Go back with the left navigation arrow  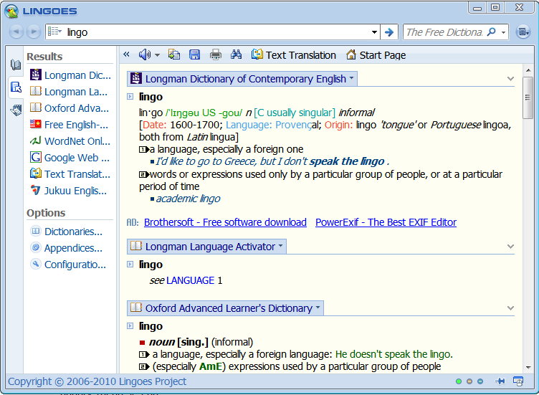pos(16,32)
